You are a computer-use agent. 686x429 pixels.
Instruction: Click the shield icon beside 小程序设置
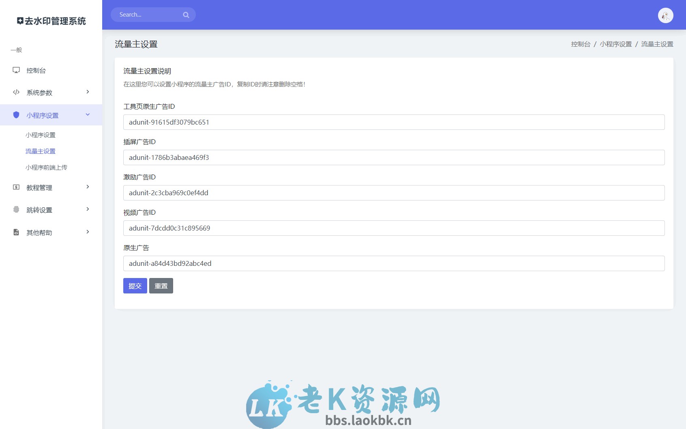pyautogui.click(x=16, y=115)
